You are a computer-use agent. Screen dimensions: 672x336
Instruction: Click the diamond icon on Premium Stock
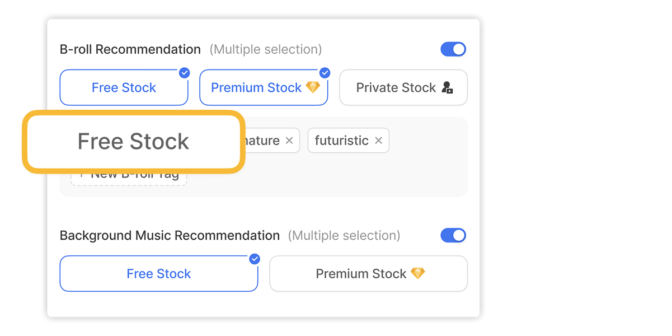313,87
